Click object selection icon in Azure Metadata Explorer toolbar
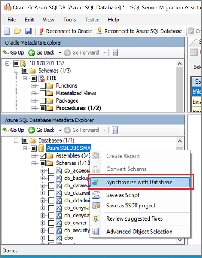Viewport: 202px width, 258px height. point(115,130)
